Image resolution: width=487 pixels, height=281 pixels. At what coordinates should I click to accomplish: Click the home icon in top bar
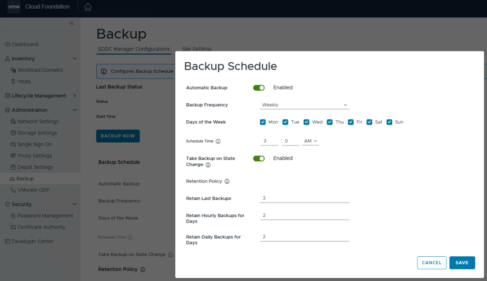88,7
